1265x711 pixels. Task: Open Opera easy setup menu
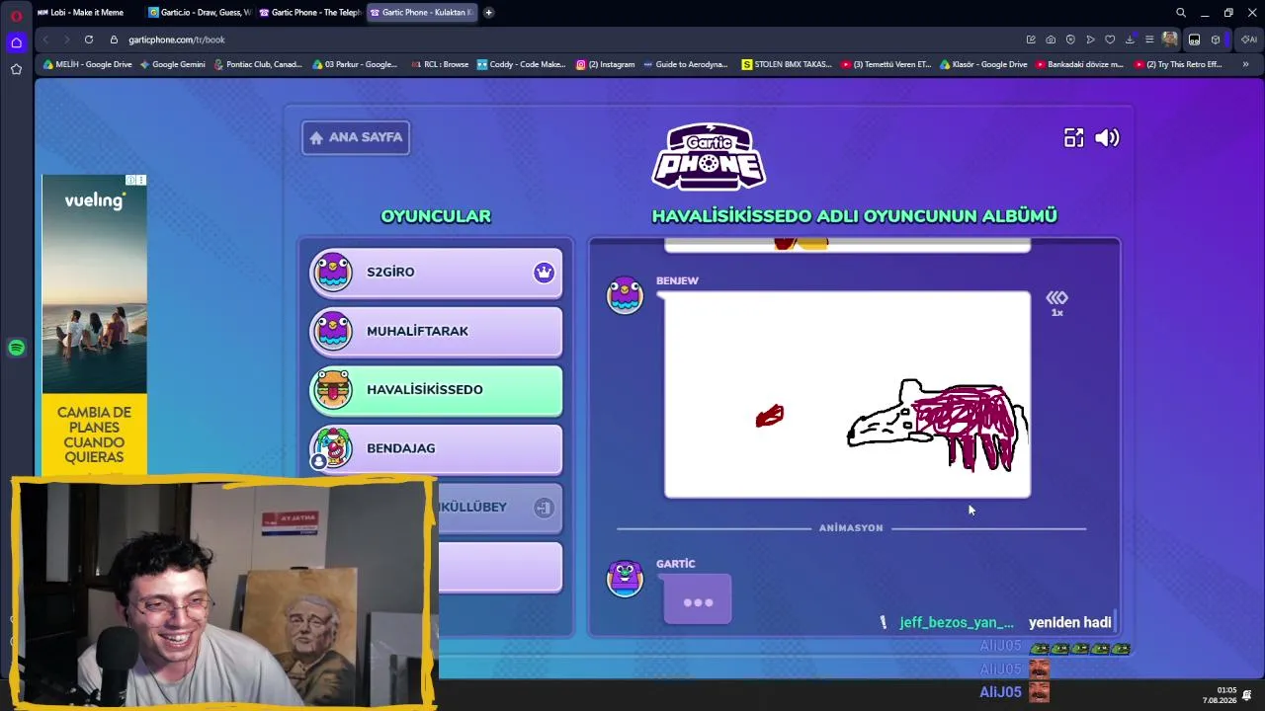[x=1149, y=39]
